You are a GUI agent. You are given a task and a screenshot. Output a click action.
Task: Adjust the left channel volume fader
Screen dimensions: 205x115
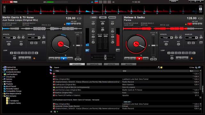(x=100, y=36)
